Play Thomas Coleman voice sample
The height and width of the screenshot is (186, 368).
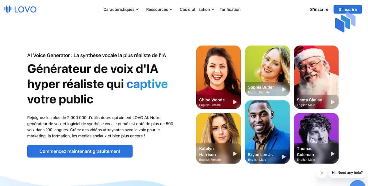(x=333, y=154)
